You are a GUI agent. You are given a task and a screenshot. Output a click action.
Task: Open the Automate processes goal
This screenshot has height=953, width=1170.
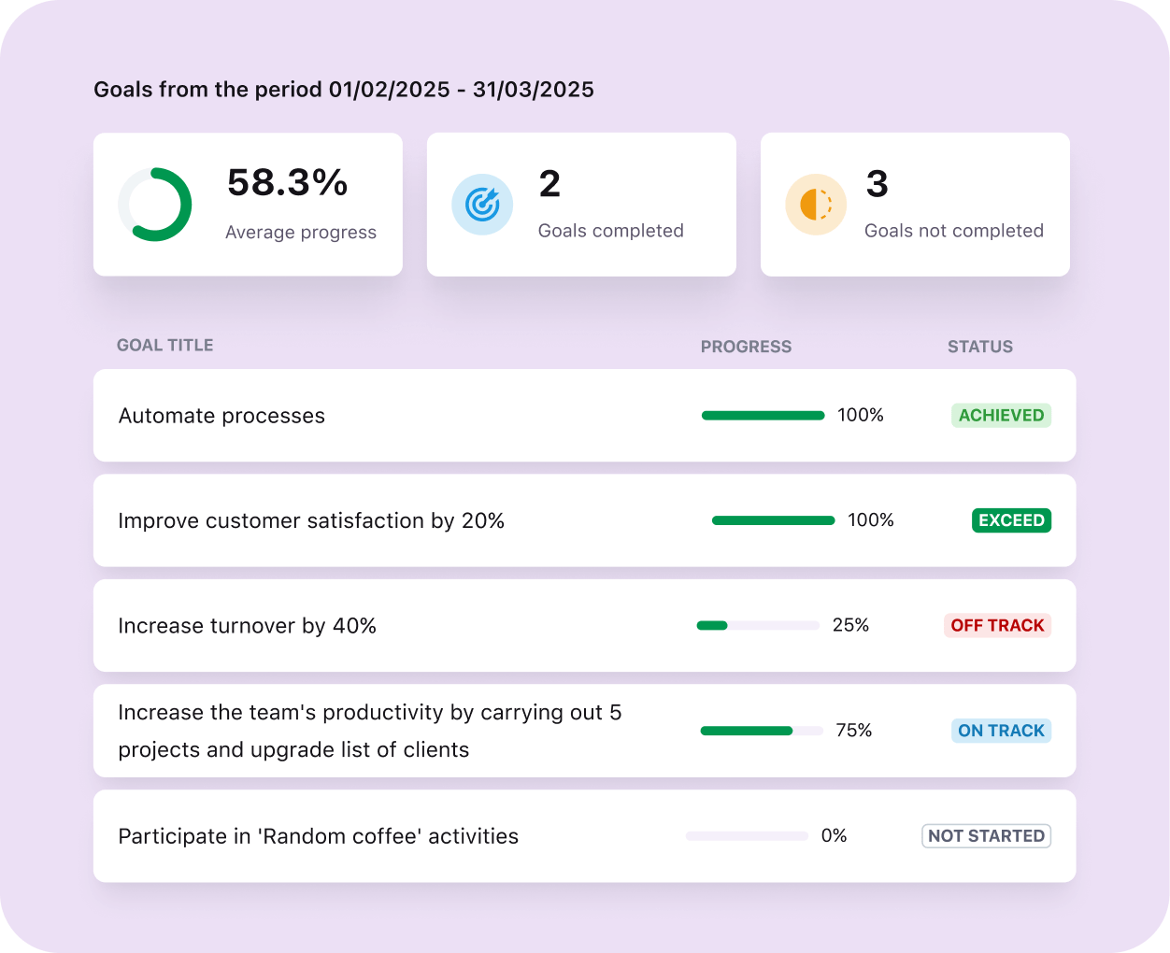pos(585,416)
